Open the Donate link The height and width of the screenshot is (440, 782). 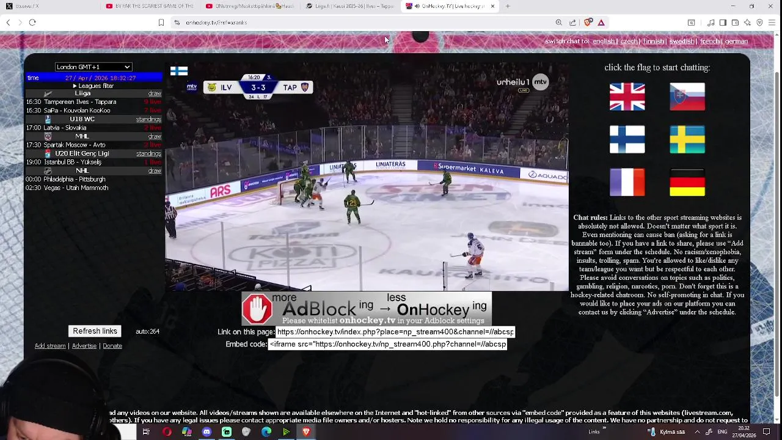(x=112, y=346)
